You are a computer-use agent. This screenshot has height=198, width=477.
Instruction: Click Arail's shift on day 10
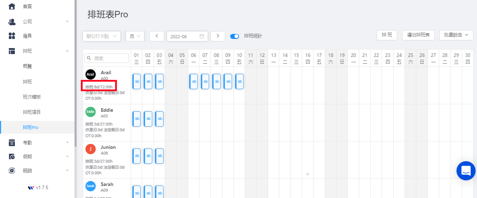click(239, 81)
